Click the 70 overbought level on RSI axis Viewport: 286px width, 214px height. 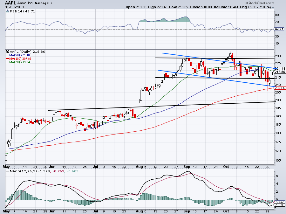click(277, 22)
